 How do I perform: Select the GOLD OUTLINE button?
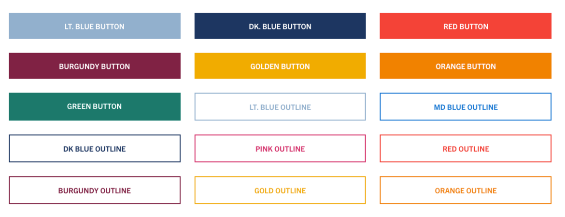click(280, 190)
